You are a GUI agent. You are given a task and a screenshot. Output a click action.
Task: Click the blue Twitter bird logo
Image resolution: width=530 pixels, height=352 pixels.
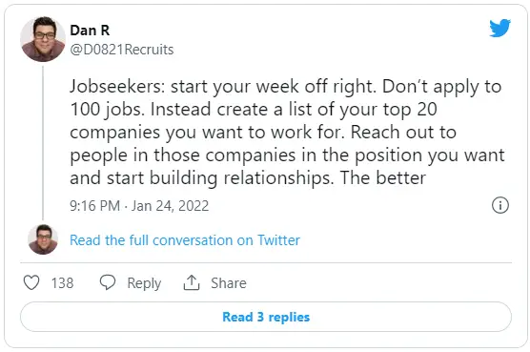click(x=499, y=28)
